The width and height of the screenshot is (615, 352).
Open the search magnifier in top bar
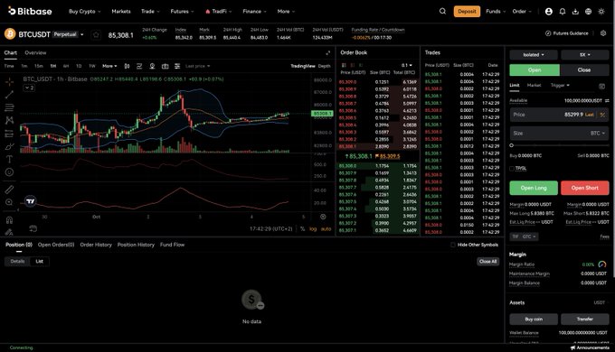point(442,12)
